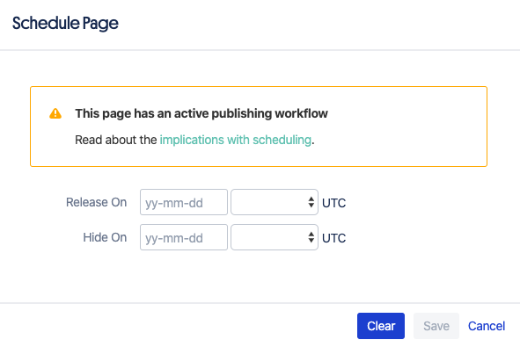Click UTC label beside Hide On
This screenshot has height=347, width=520.
coord(334,238)
